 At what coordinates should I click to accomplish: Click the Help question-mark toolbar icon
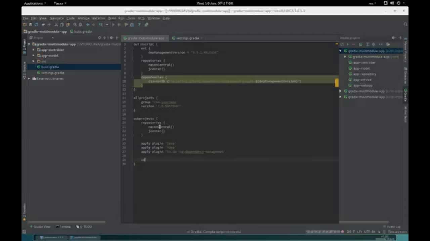point(139,24)
